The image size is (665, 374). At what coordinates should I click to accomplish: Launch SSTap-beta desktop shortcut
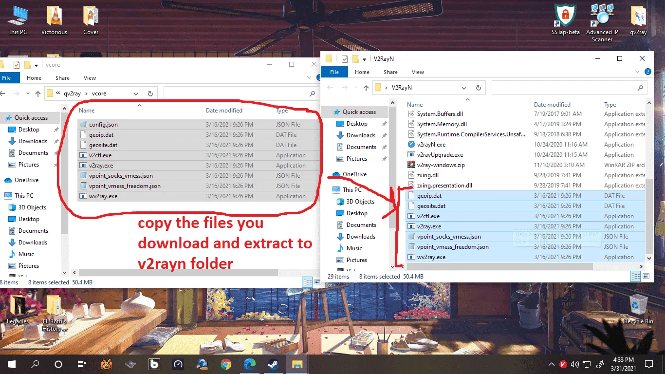pos(565,20)
